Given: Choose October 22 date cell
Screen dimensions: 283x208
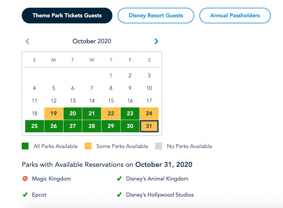Looking at the screenshot, I should point(111,113).
